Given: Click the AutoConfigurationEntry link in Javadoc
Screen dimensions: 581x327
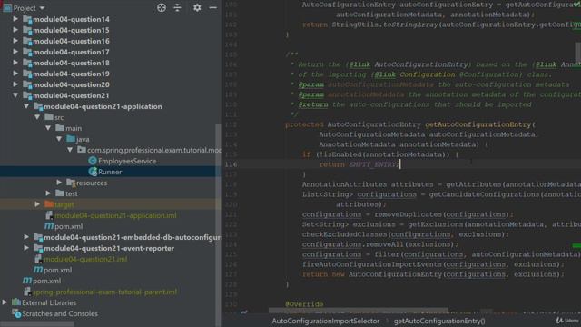Looking at the screenshot, I should (x=421, y=64).
